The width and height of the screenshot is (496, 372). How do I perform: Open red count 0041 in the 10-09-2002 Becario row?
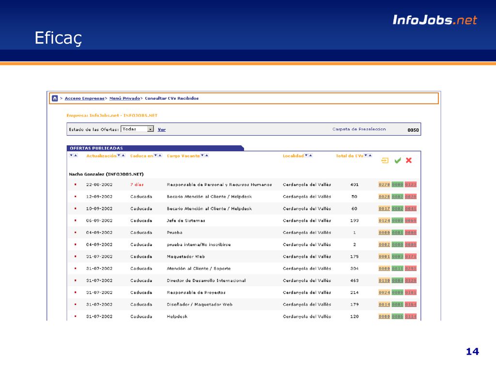(x=411, y=209)
